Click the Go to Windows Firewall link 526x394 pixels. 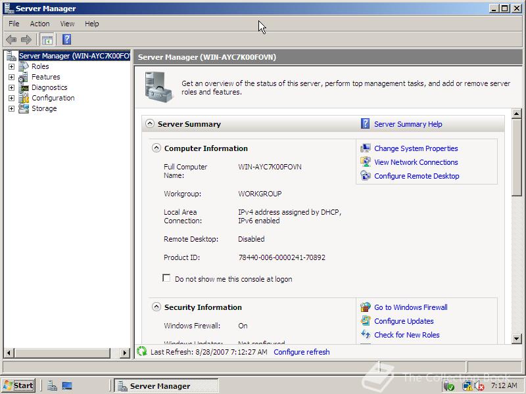tap(410, 307)
